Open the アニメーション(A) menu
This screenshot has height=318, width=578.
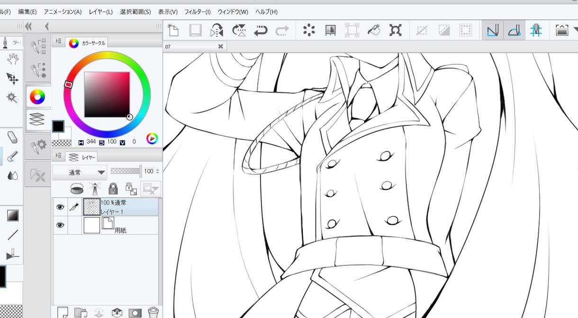coord(63,11)
